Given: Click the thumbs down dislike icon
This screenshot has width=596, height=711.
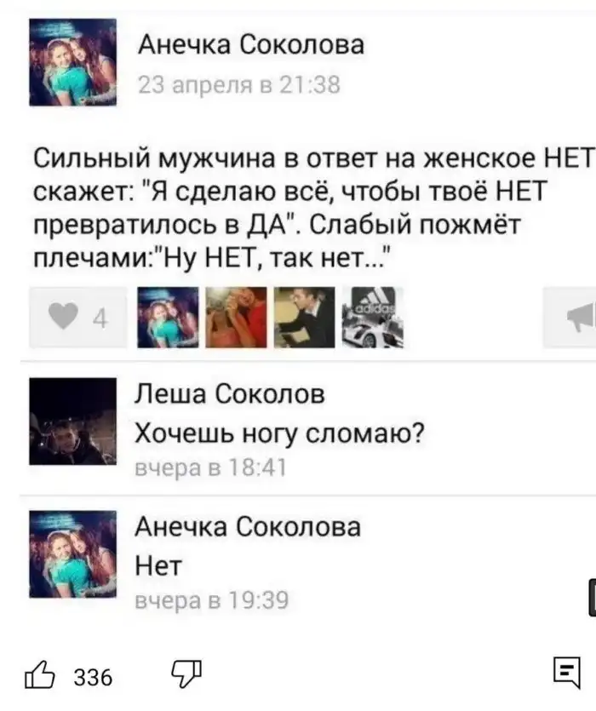Looking at the screenshot, I should [x=186, y=674].
